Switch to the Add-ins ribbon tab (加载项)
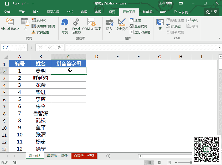Screen dimensions: 222x165 point(148,12)
